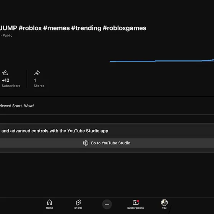The image size is (214, 214).
Task: Open the Subscriptions tab icon
Action: [136, 203]
